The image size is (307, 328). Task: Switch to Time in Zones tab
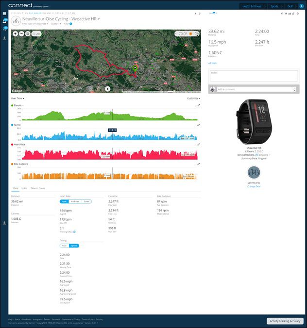(38, 188)
